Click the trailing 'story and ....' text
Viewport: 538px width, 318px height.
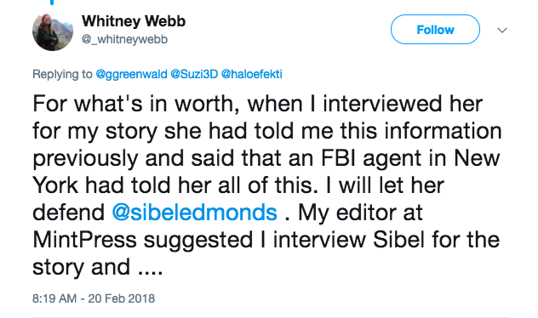pyautogui.click(x=97, y=267)
